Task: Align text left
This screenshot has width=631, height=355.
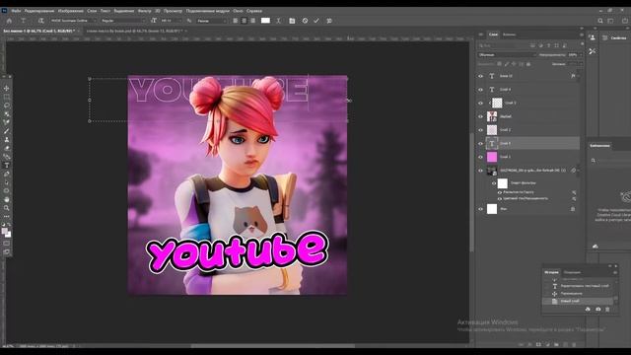Action: pos(235,21)
